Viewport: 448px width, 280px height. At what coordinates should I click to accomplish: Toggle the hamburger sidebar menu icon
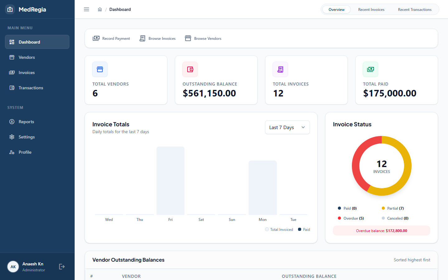(86, 9)
